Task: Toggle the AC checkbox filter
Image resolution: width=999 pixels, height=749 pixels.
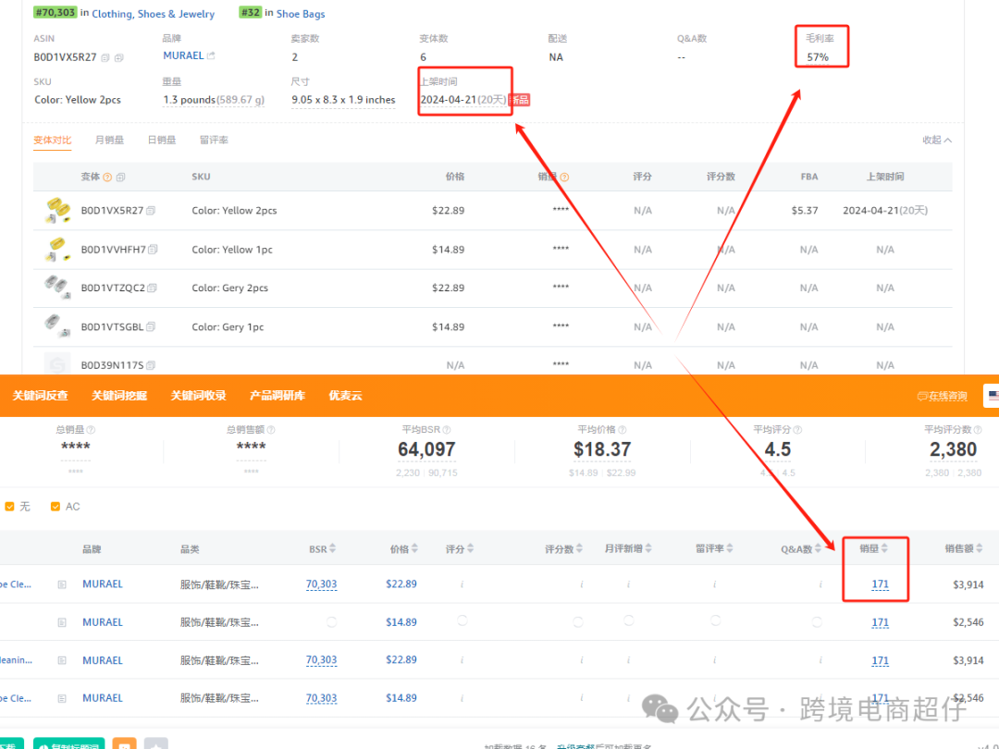Action: pyautogui.click(x=55, y=507)
